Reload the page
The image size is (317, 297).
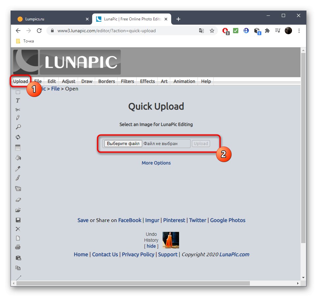pos(39,31)
